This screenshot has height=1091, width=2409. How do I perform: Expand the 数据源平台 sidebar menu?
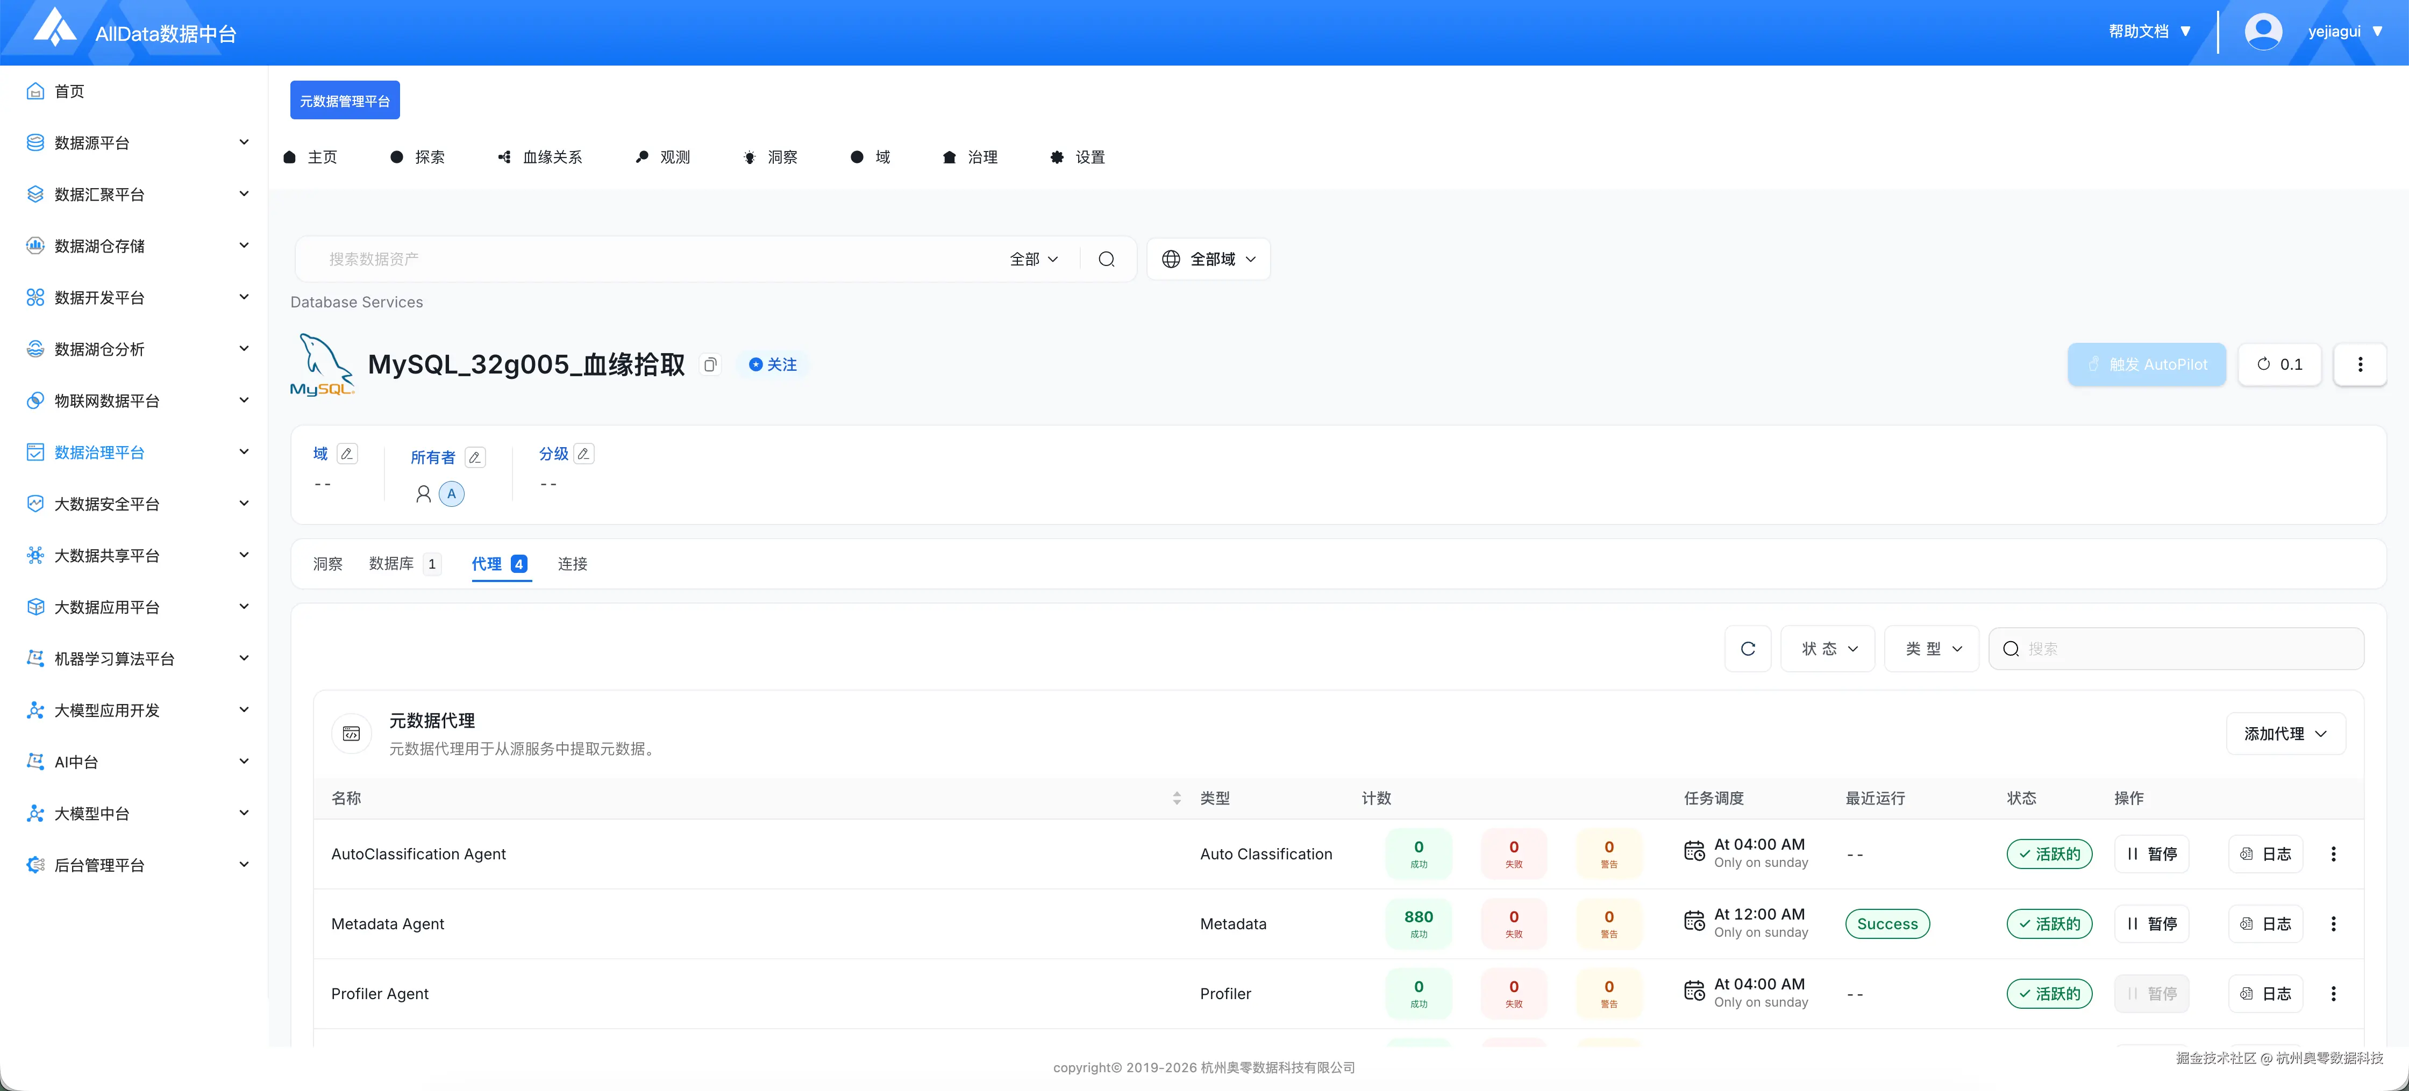tap(244, 142)
